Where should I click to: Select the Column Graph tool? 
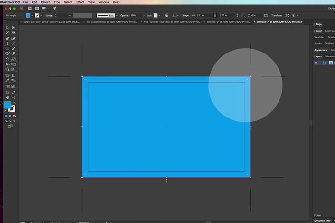pos(14,86)
